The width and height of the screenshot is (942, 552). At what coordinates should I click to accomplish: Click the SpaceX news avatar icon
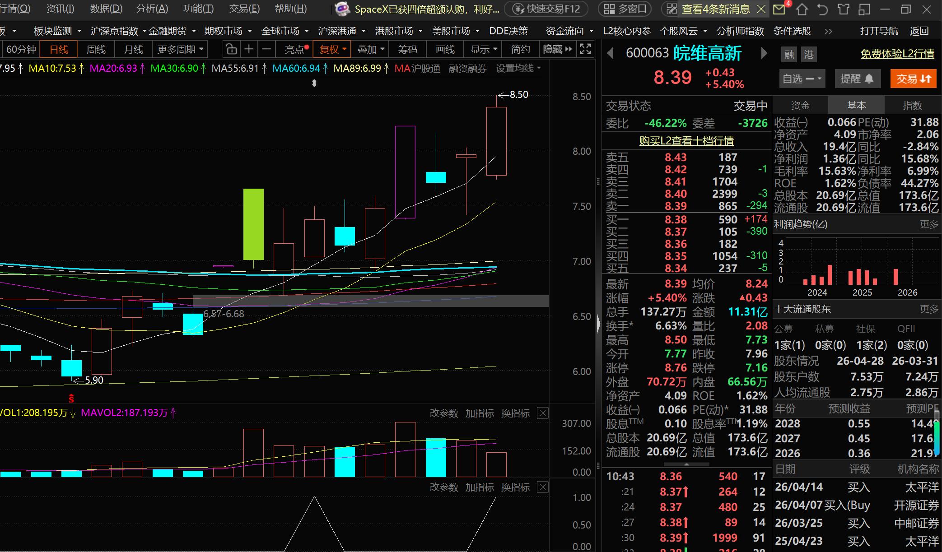pyautogui.click(x=342, y=9)
